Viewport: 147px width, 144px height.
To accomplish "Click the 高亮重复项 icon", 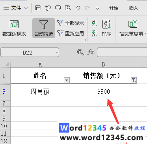I will [132, 24].
